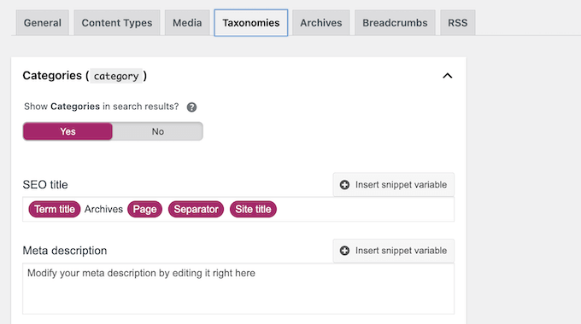
Task: Click the Page variable pill
Action: tap(145, 210)
